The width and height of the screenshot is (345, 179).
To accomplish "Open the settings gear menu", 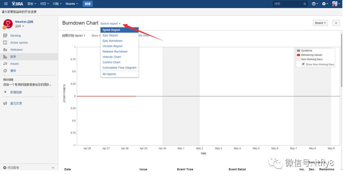I will [325, 4].
